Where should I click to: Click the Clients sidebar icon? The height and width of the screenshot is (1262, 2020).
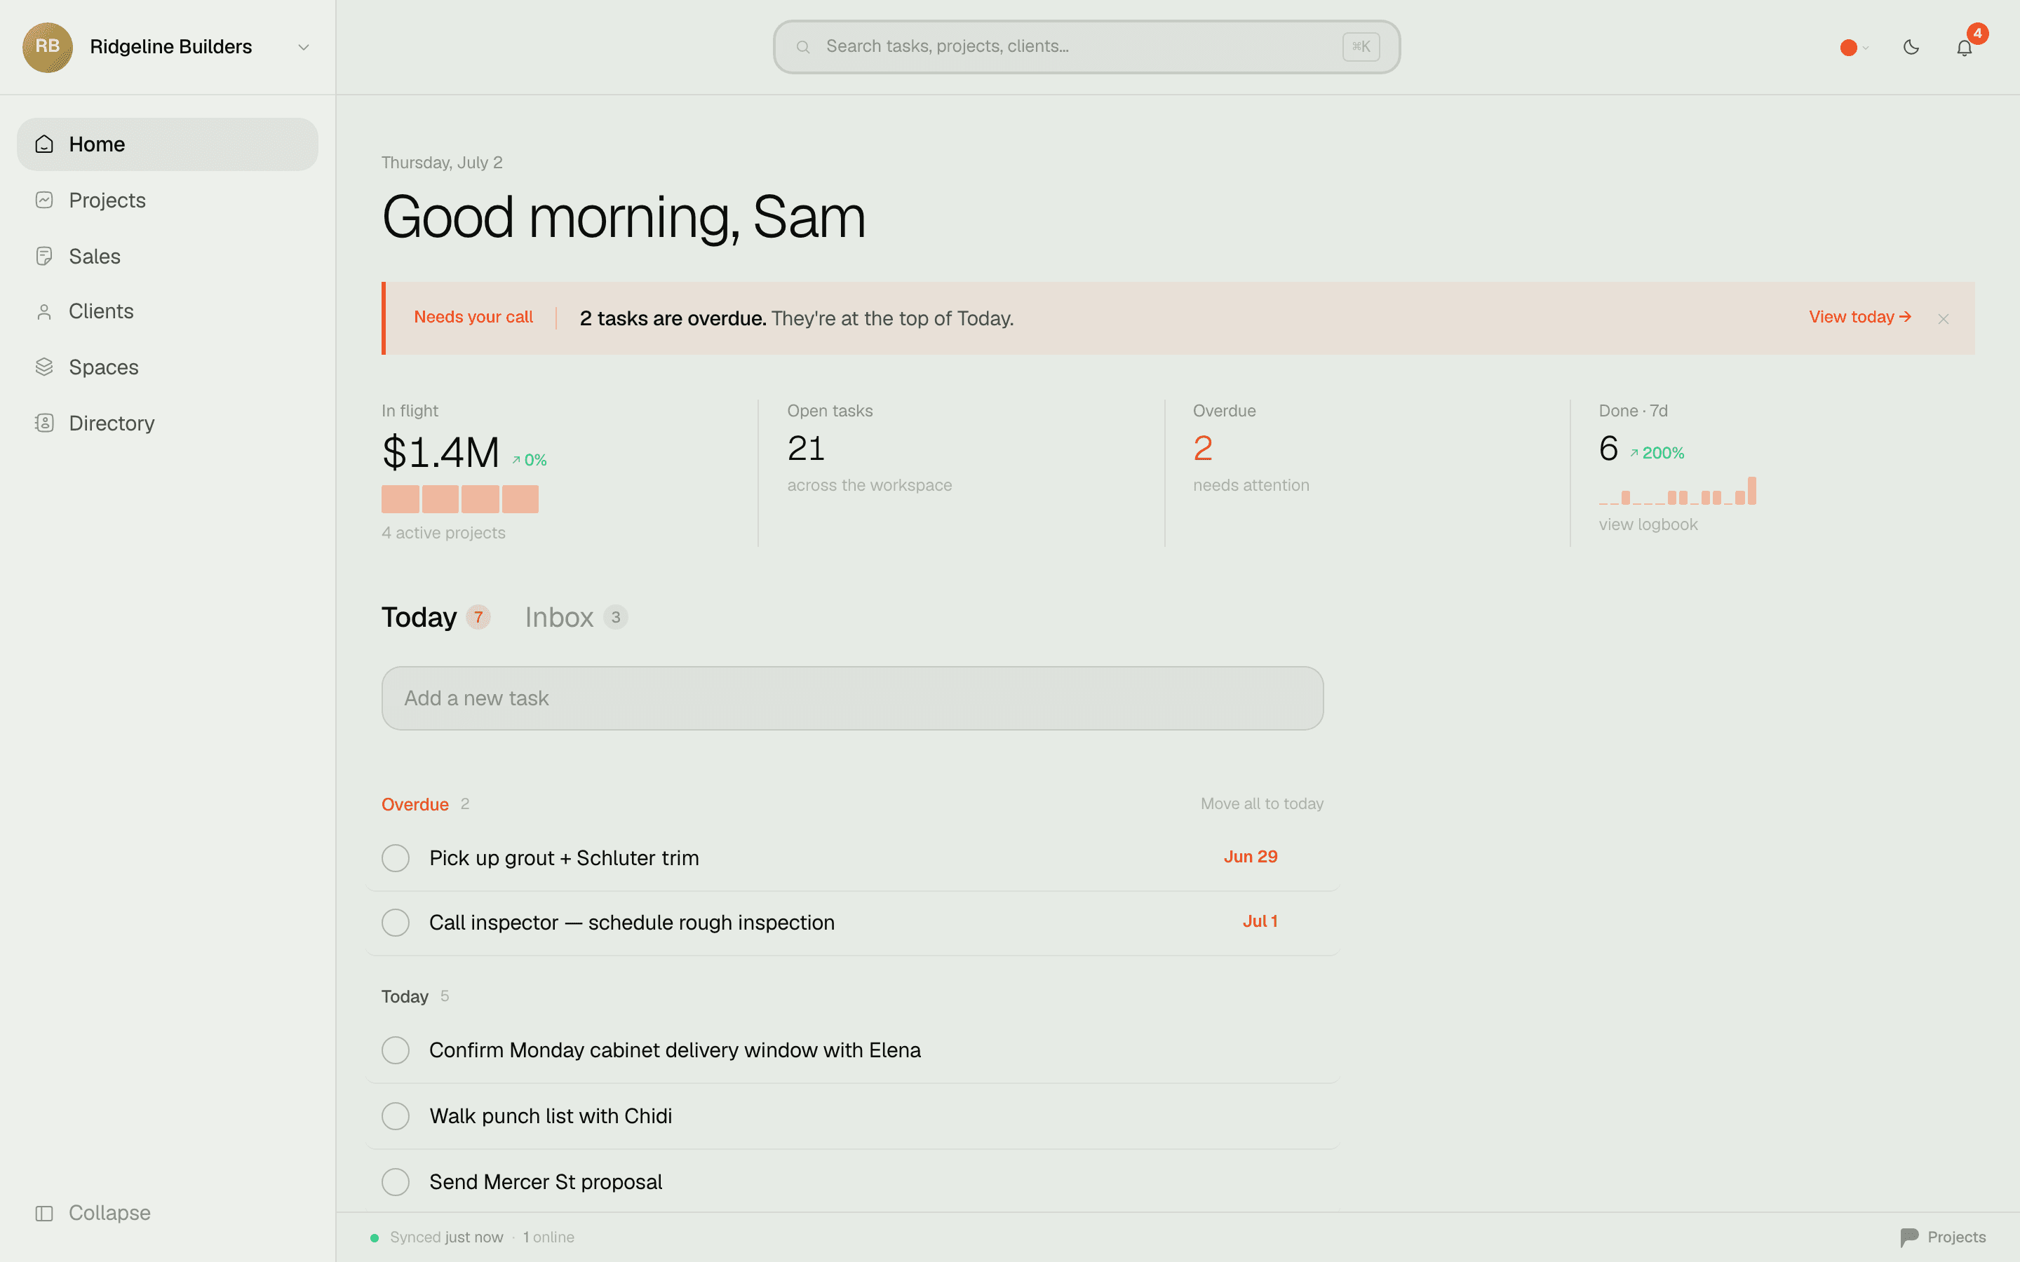point(44,311)
